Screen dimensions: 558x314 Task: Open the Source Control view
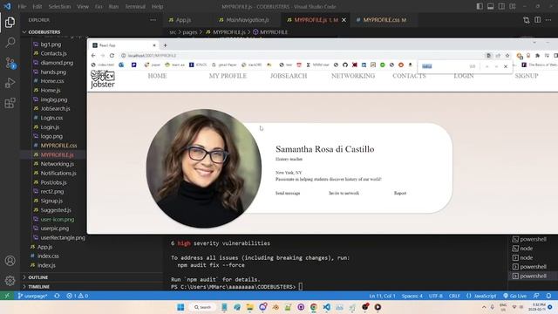pos(10,63)
